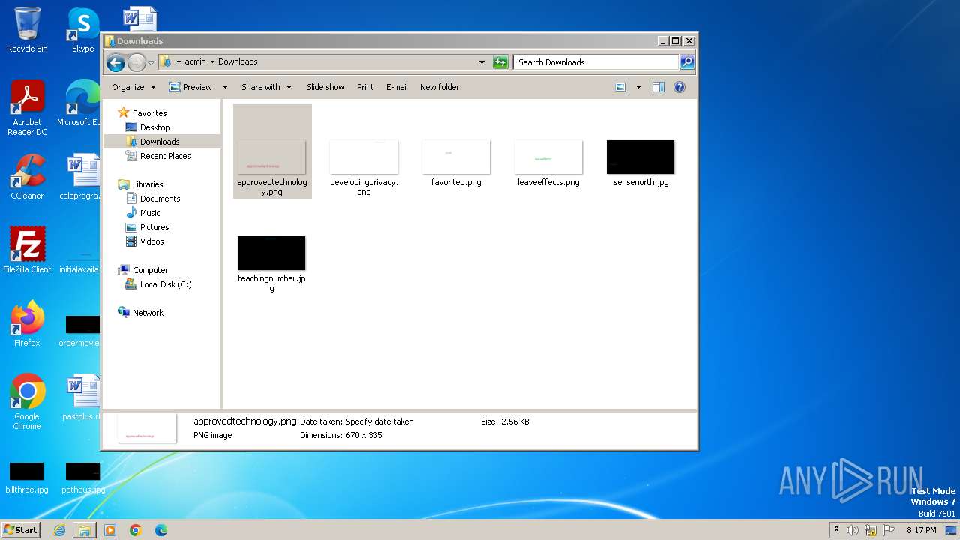Open the Videos library
The height and width of the screenshot is (540, 960).
tap(151, 241)
